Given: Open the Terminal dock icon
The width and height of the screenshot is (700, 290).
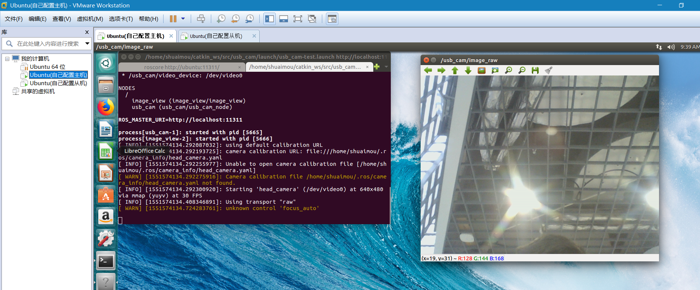Looking at the screenshot, I should point(106,261).
